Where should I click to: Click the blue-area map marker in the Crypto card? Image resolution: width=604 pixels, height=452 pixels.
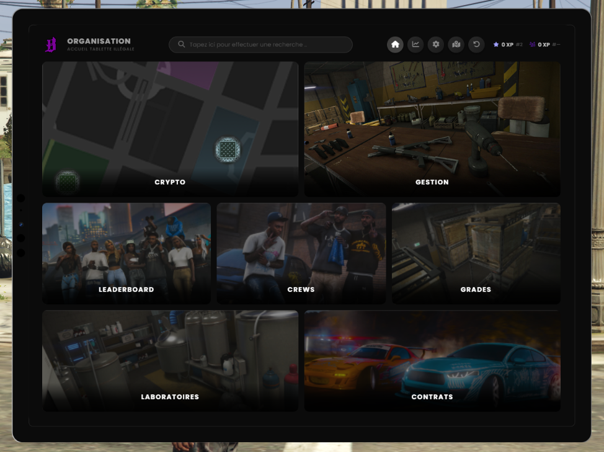point(228,150)
